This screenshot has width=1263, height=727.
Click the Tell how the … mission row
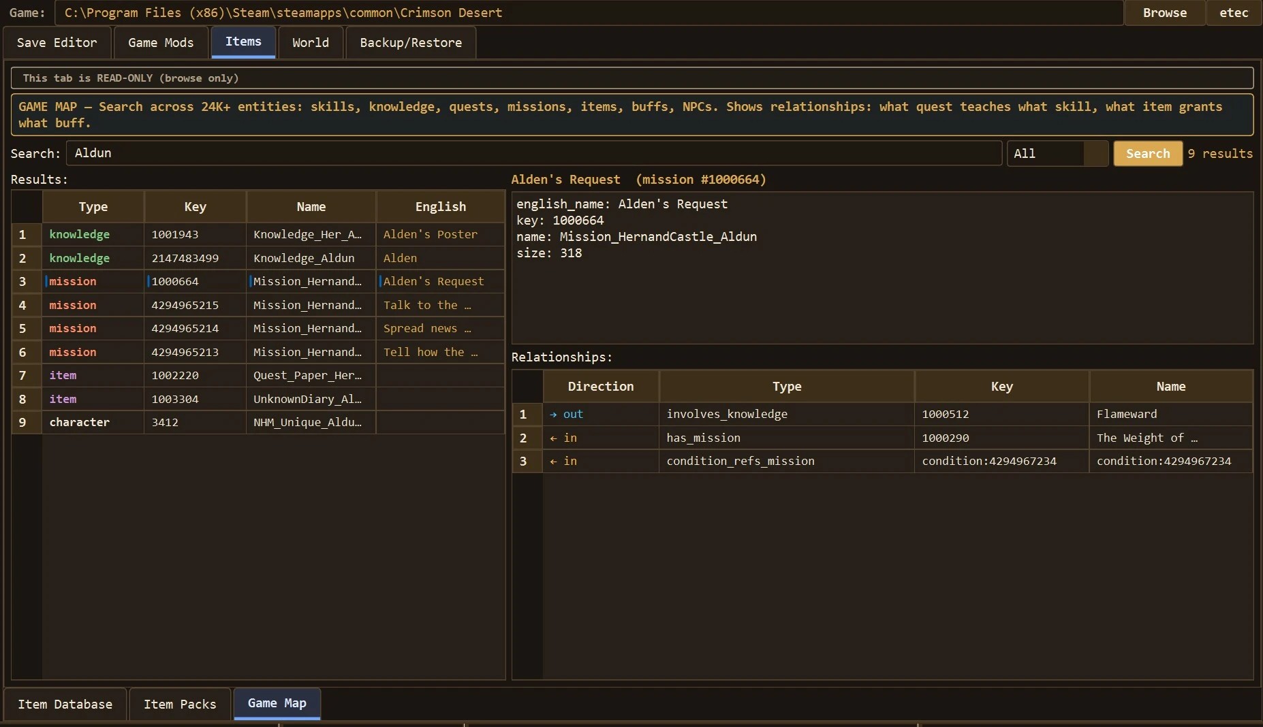pos(258,353)
